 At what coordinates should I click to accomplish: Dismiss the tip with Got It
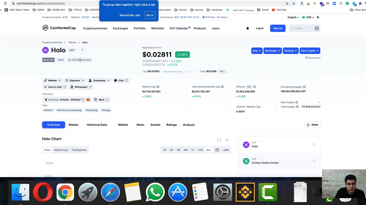[x=150, y=15]
